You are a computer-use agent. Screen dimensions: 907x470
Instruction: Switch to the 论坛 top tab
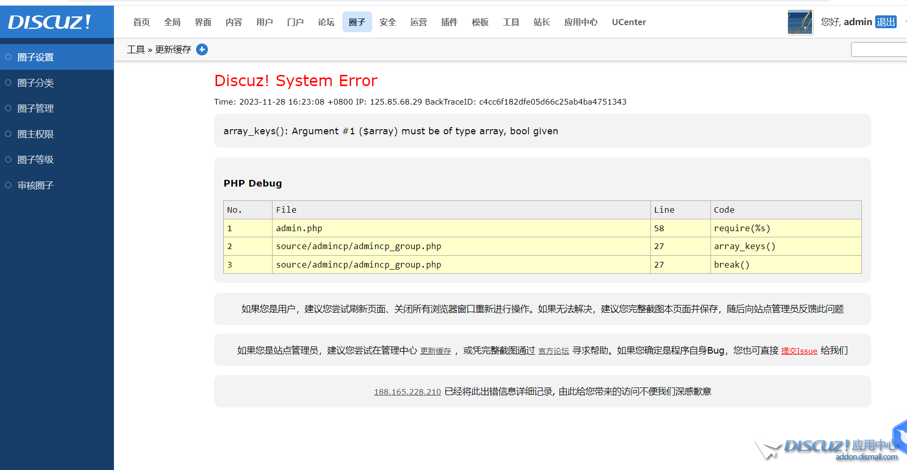326,22
